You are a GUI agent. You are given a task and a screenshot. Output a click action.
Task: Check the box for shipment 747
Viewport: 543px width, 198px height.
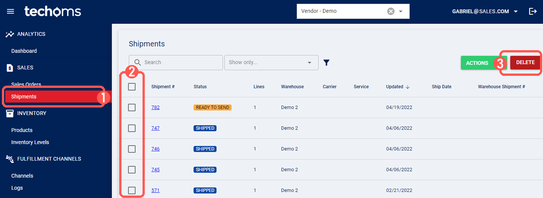pos(132,128)
